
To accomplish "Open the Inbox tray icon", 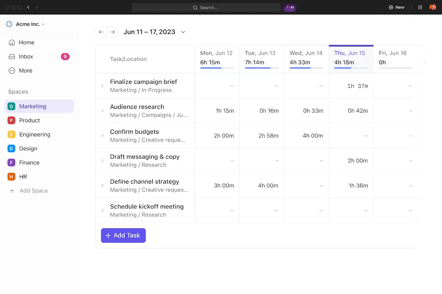I will pos(12,57).
